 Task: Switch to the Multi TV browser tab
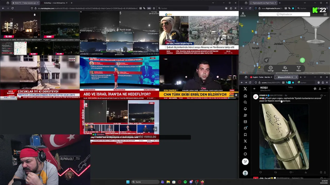pos(25,3)
